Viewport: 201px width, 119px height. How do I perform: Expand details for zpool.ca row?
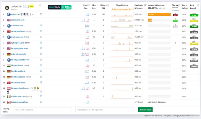pyautogui.click(x=41, y=14)
